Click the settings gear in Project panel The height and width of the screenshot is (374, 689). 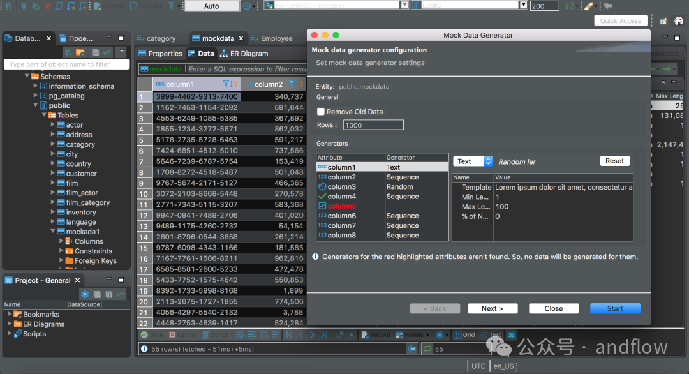coord(84,294)
